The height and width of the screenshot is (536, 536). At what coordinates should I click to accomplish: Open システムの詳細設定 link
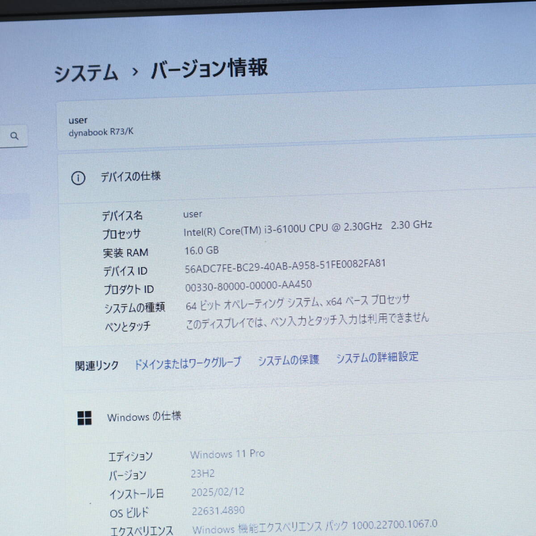377,357
